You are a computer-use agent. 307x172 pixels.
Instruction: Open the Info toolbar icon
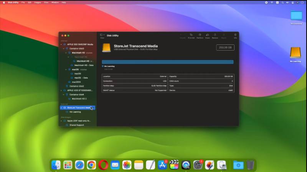pyautogui.click(x=235, y=35)
